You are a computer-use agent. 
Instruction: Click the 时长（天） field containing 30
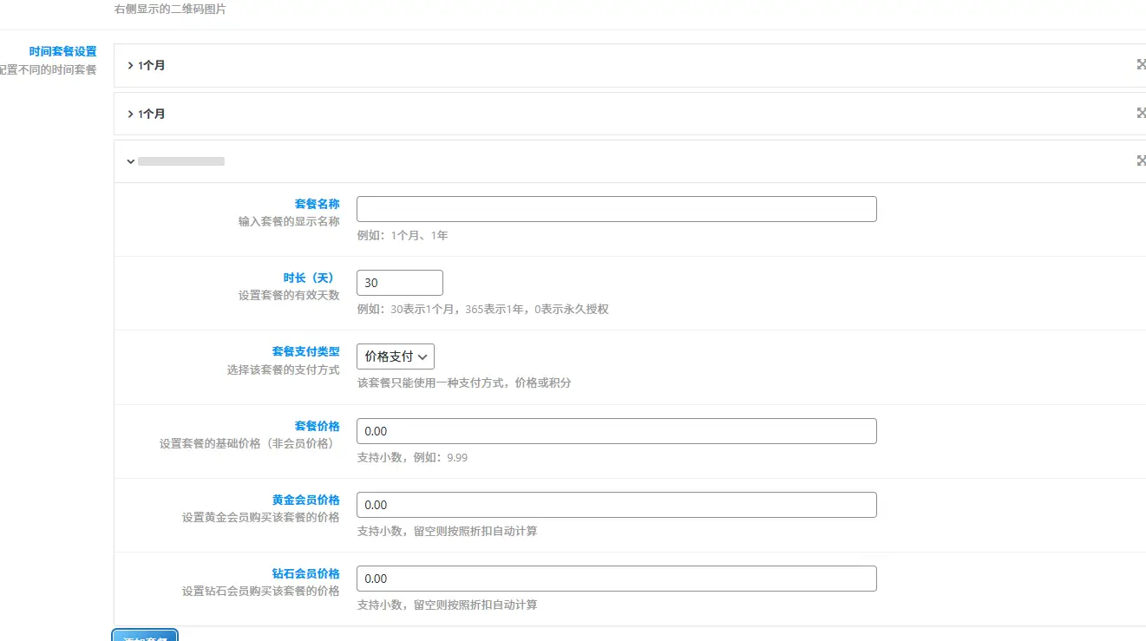pos(399,283)
